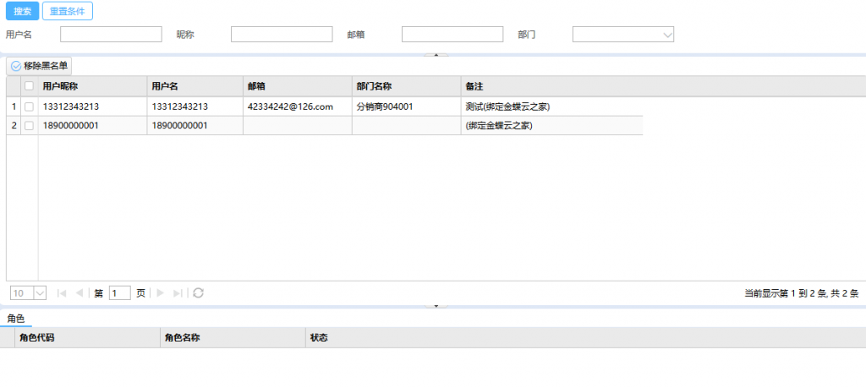
Task: Click the refresh icon in pagination bar
Action: [199, 293]
